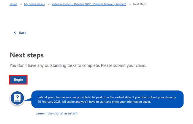Viewport: 193px width, 124px height.
Task: Click the digital assistant help book icon
Action: [17, 98]
